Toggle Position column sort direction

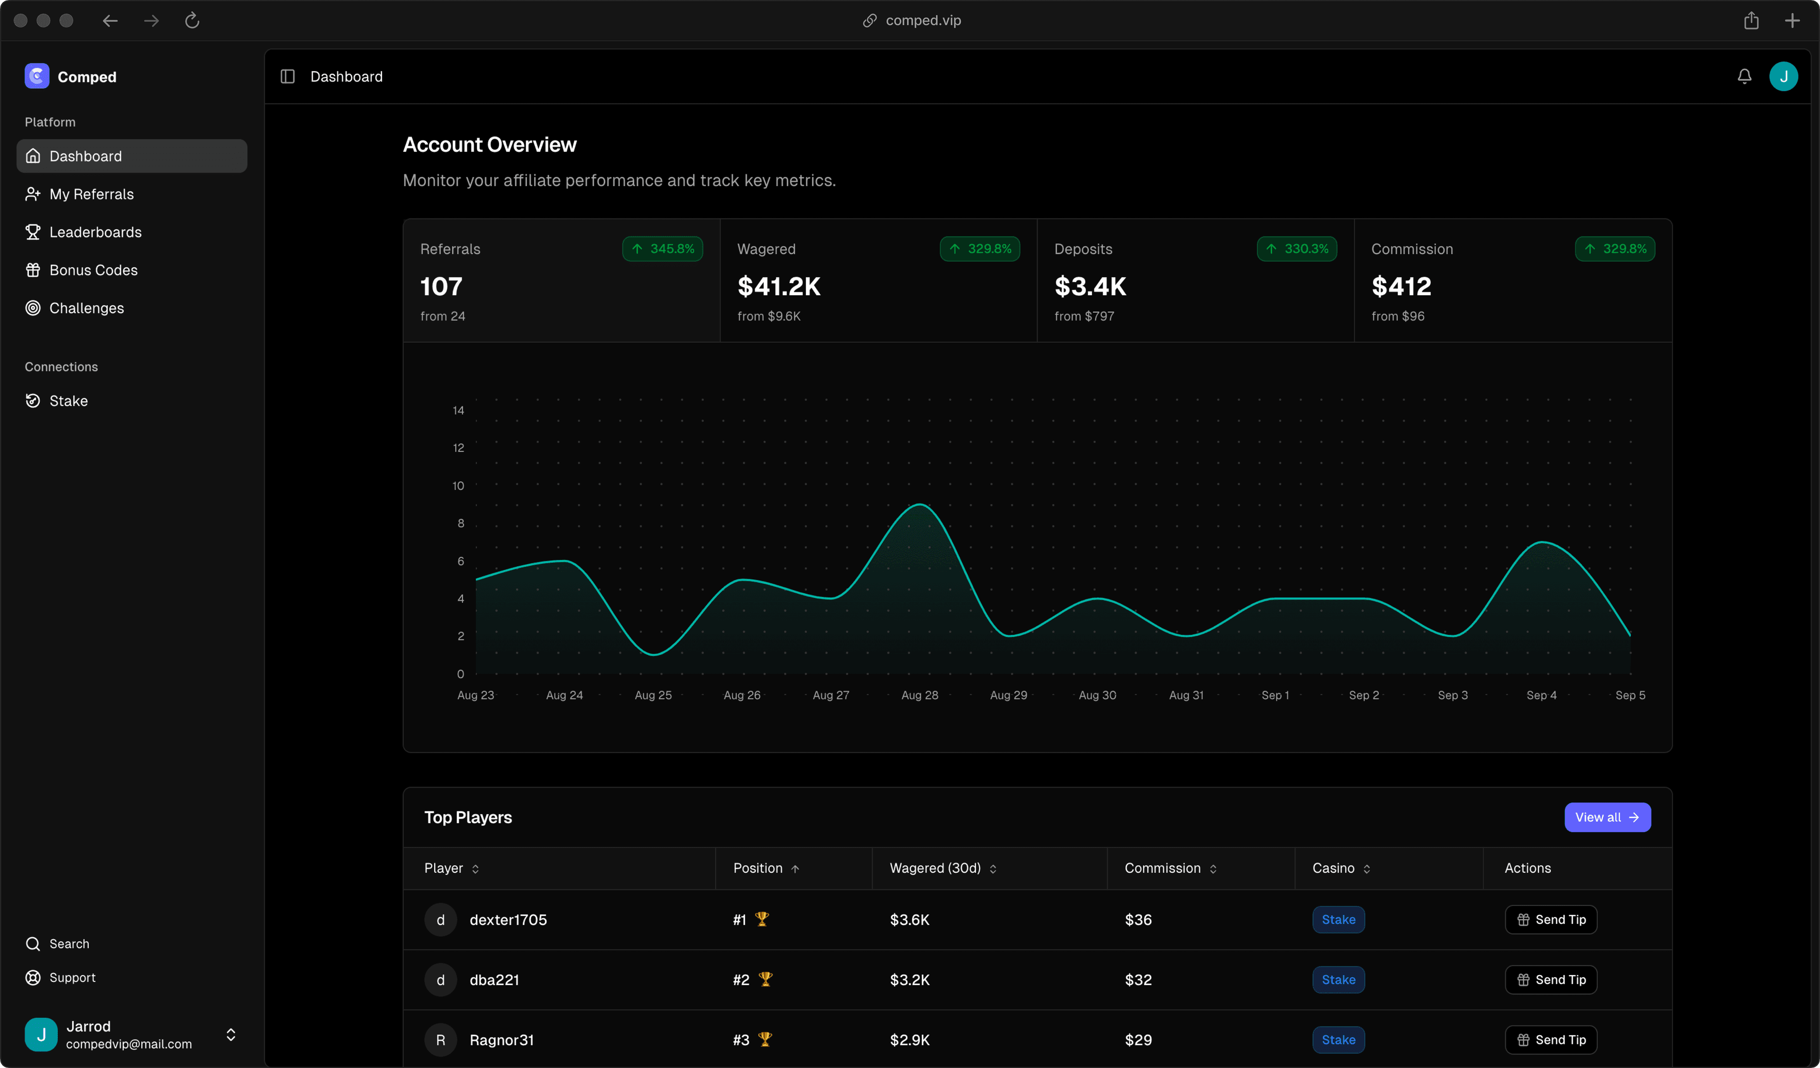click(766, 868)
